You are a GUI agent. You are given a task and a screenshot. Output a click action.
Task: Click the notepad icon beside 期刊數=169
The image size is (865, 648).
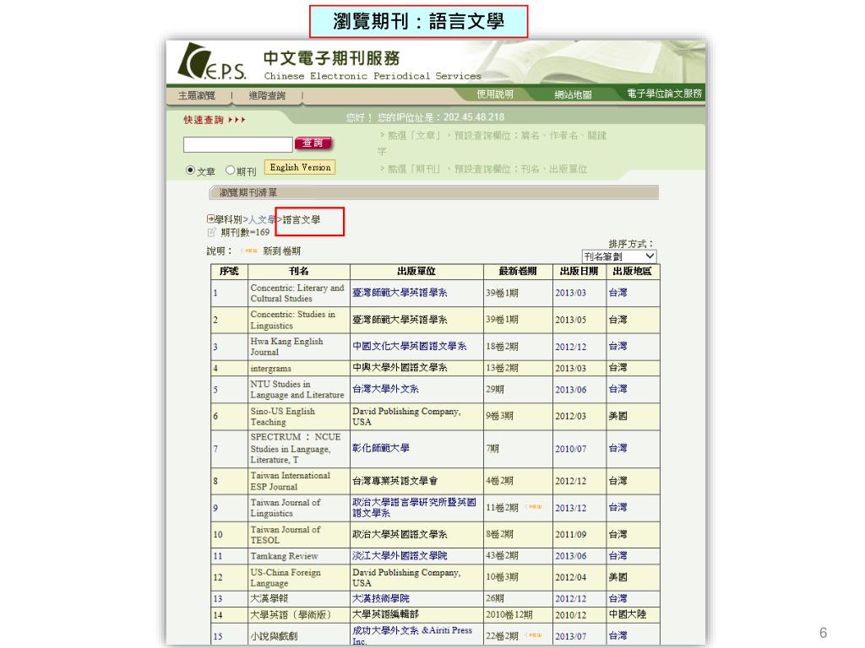coord(212,232)
